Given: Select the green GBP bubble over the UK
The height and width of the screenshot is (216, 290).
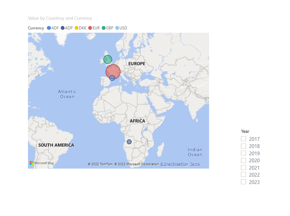Looking at the screenshot, I should (x=108, y=59).
